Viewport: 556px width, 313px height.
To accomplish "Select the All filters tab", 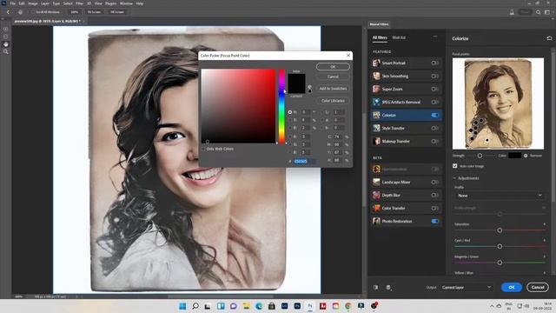I will 380,37.
